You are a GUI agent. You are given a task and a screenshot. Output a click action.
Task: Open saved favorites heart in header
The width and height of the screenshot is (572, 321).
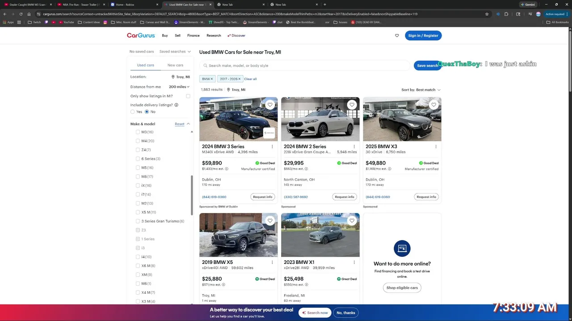coord(397,36)
